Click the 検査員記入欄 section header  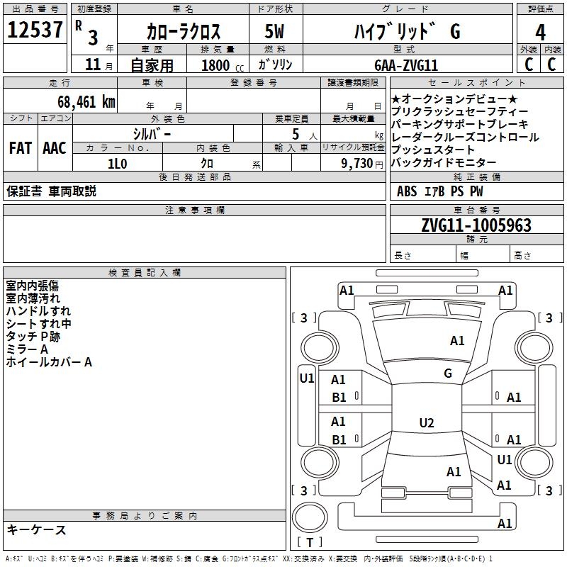145,273
